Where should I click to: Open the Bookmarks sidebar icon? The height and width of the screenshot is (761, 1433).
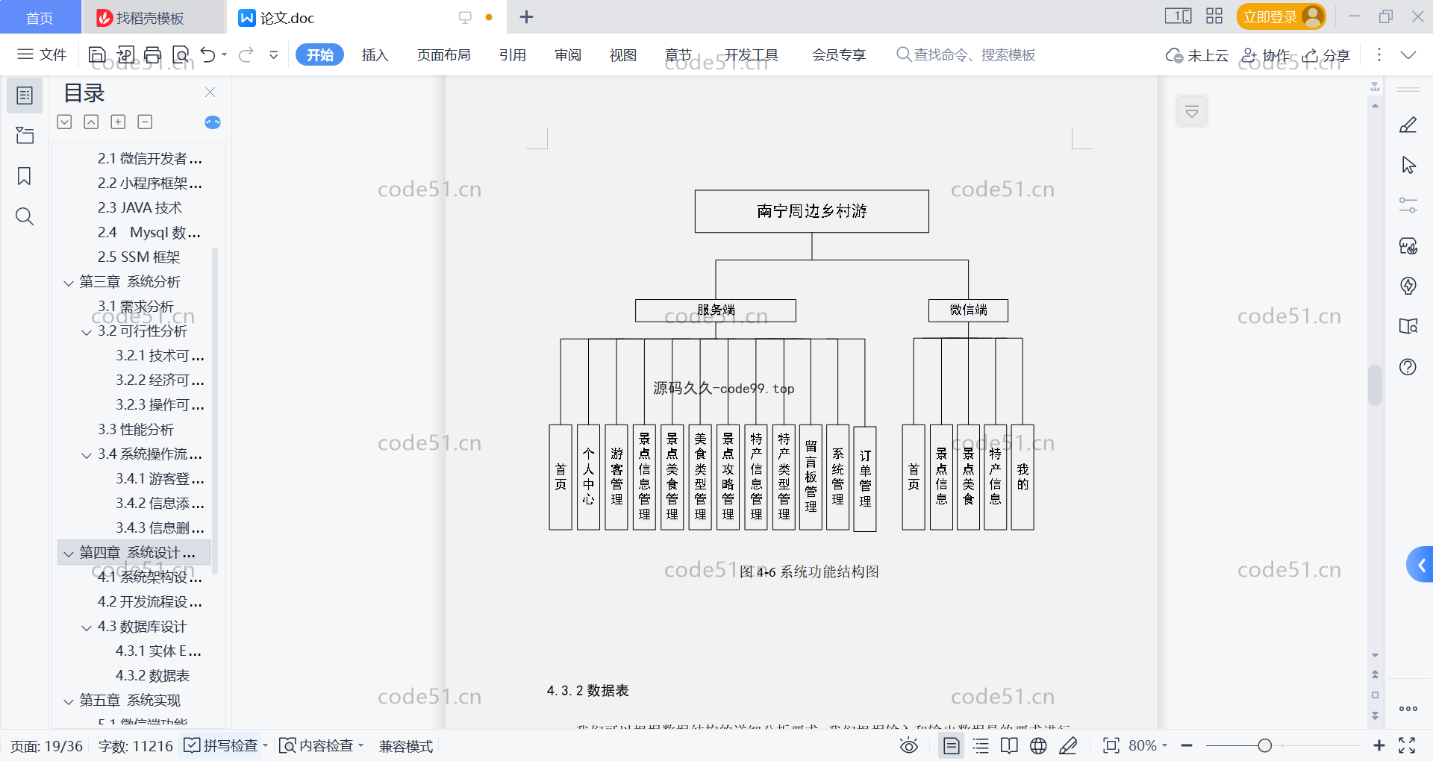pyautogui.click(x=25, y=176)
